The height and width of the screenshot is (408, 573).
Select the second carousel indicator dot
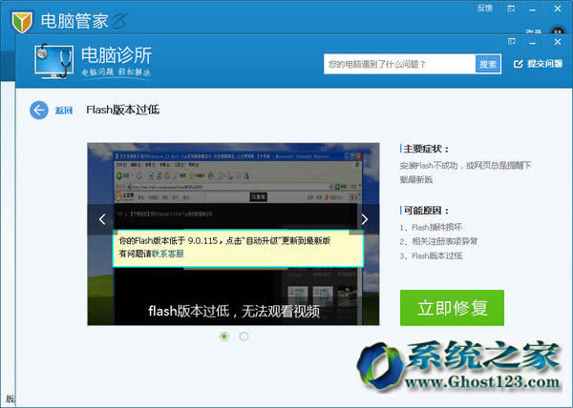click(244, 337)
